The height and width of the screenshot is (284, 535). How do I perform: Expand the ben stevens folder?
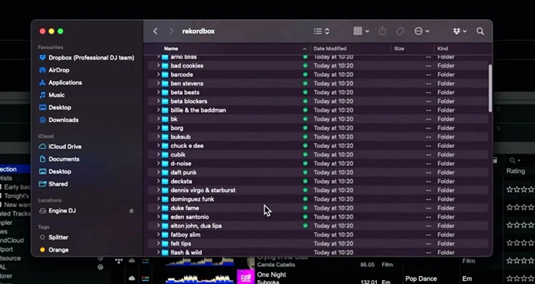click(158, 83)
